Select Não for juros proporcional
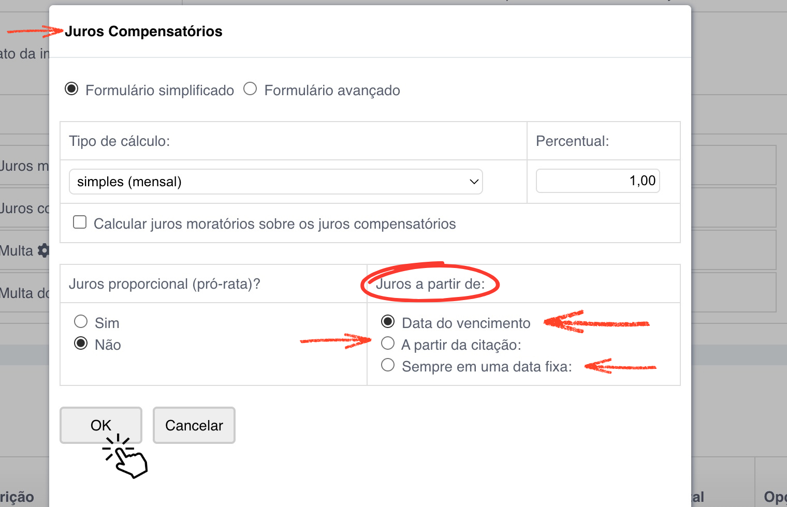 point(81,344)
